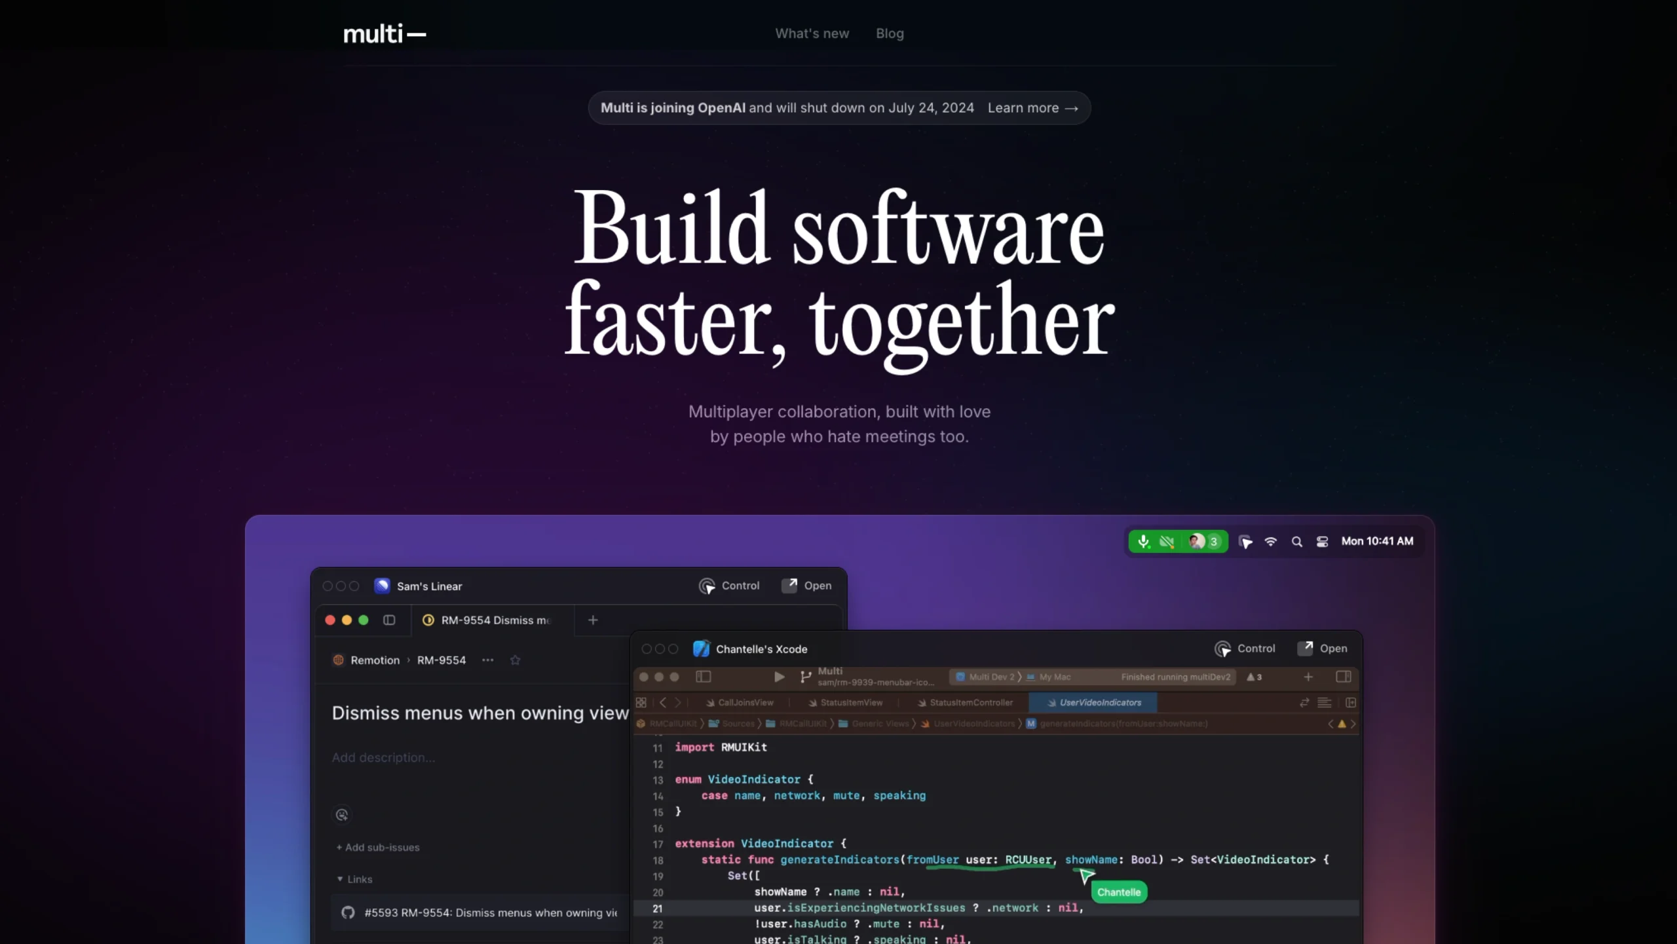Toggle the Xcode inspector panel
Image resolution: width=1677 pixels, height=944 pixels.
point(1344,677)
